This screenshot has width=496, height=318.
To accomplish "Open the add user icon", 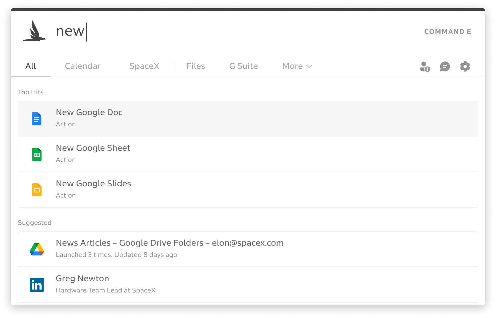I will (425, 66).
